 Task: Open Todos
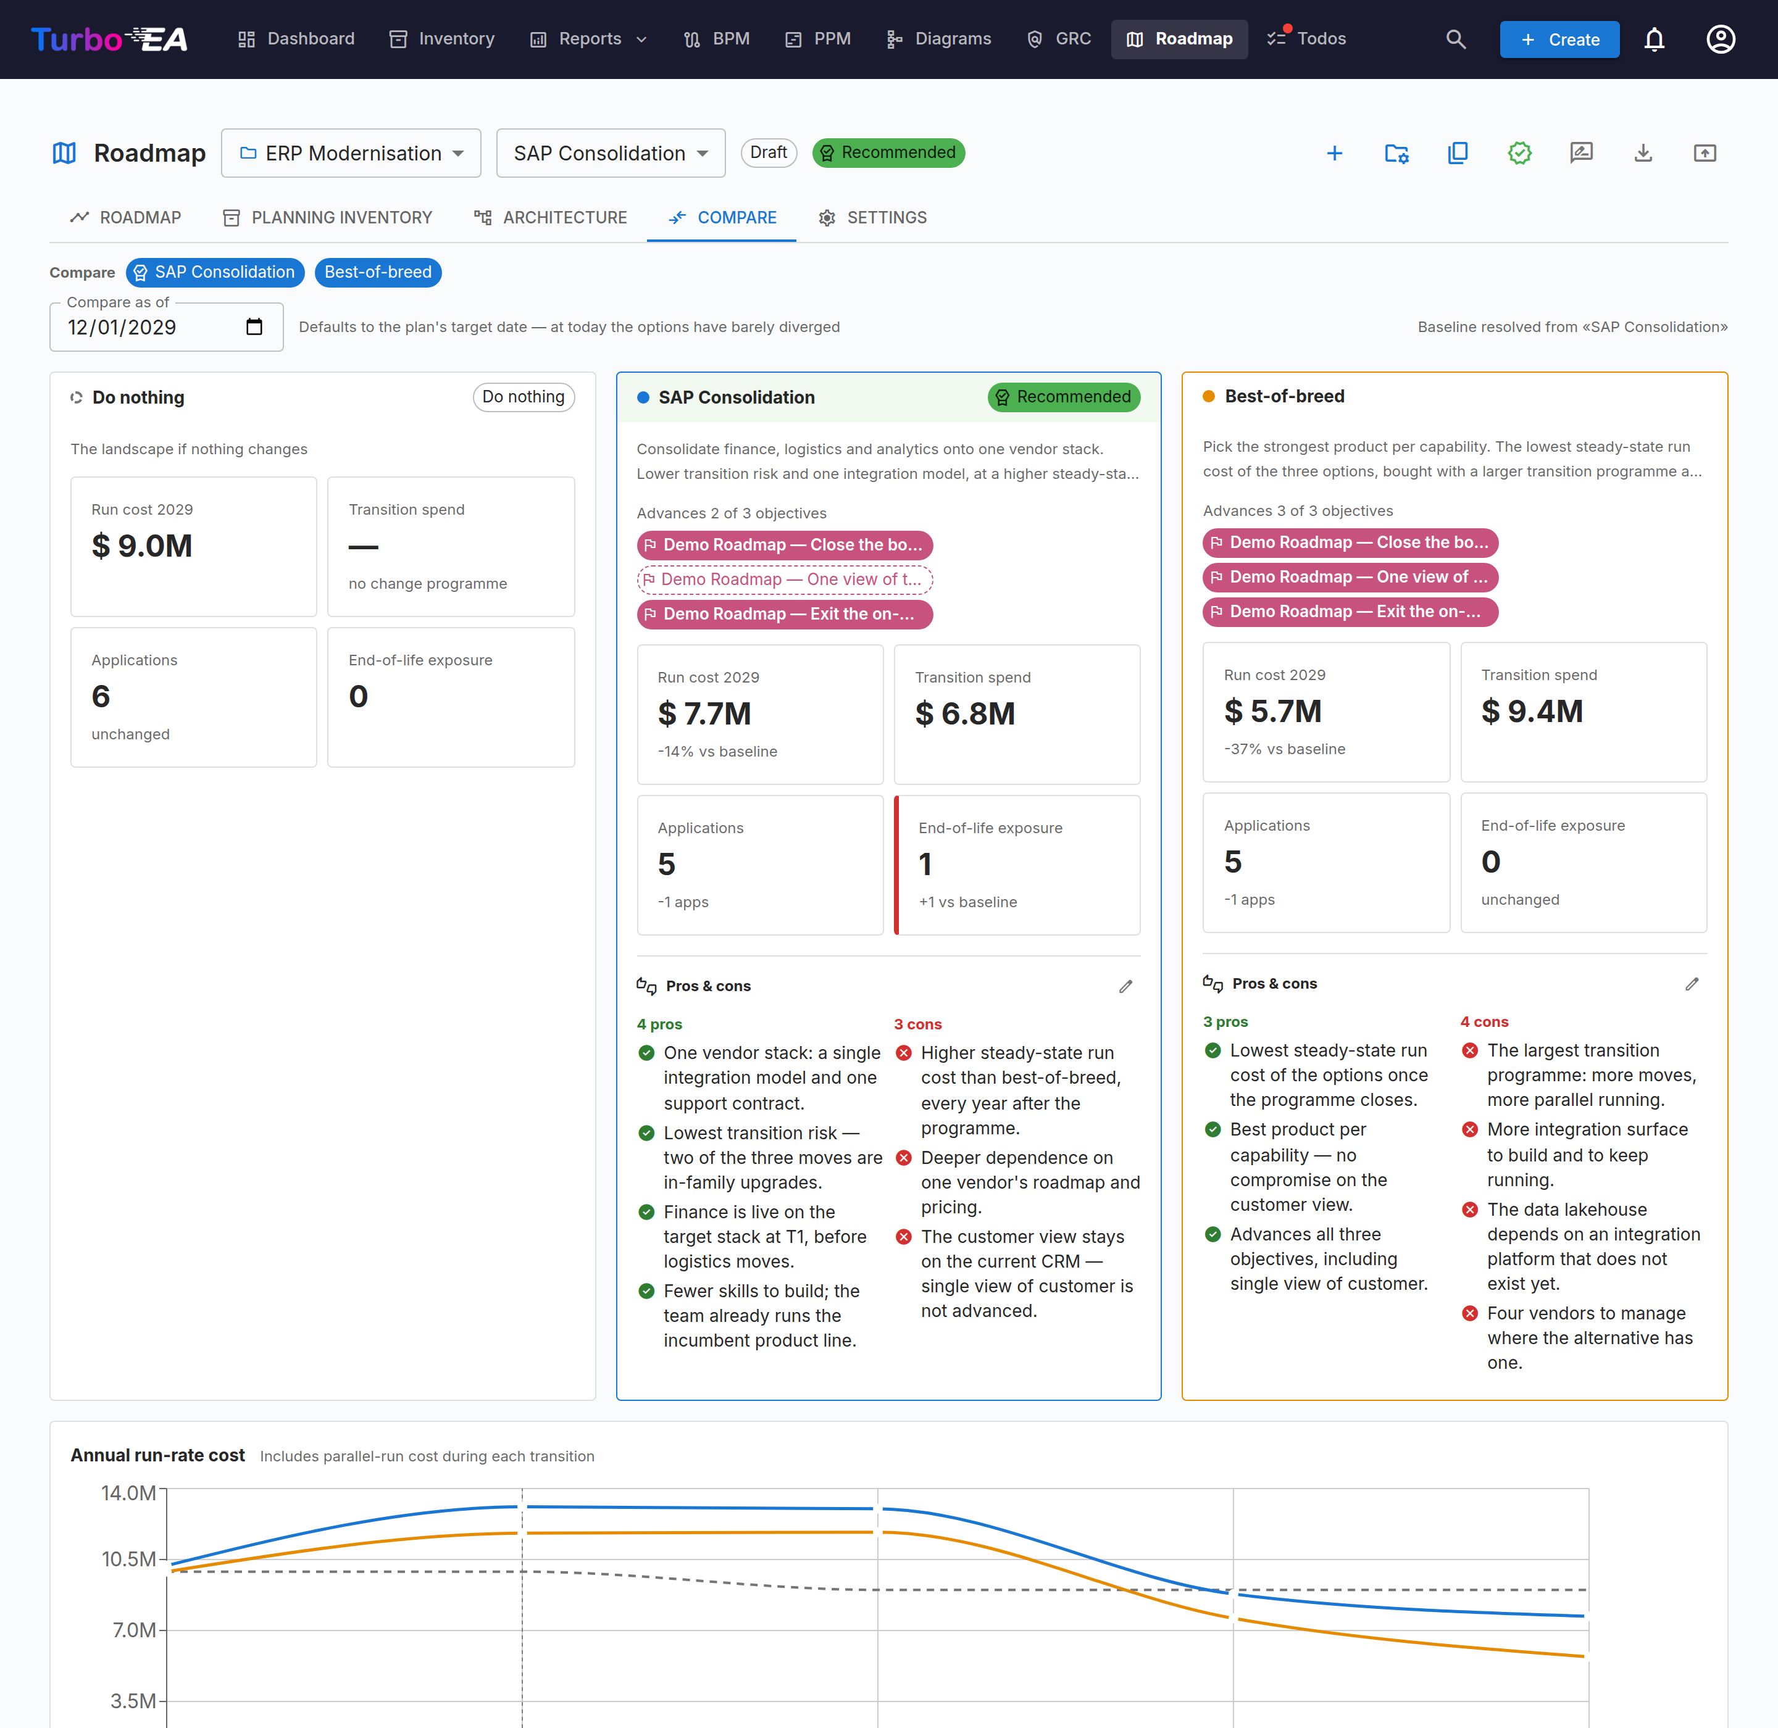[x=1307, y=39]
